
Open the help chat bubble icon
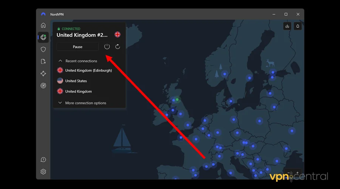pos(43,160)
